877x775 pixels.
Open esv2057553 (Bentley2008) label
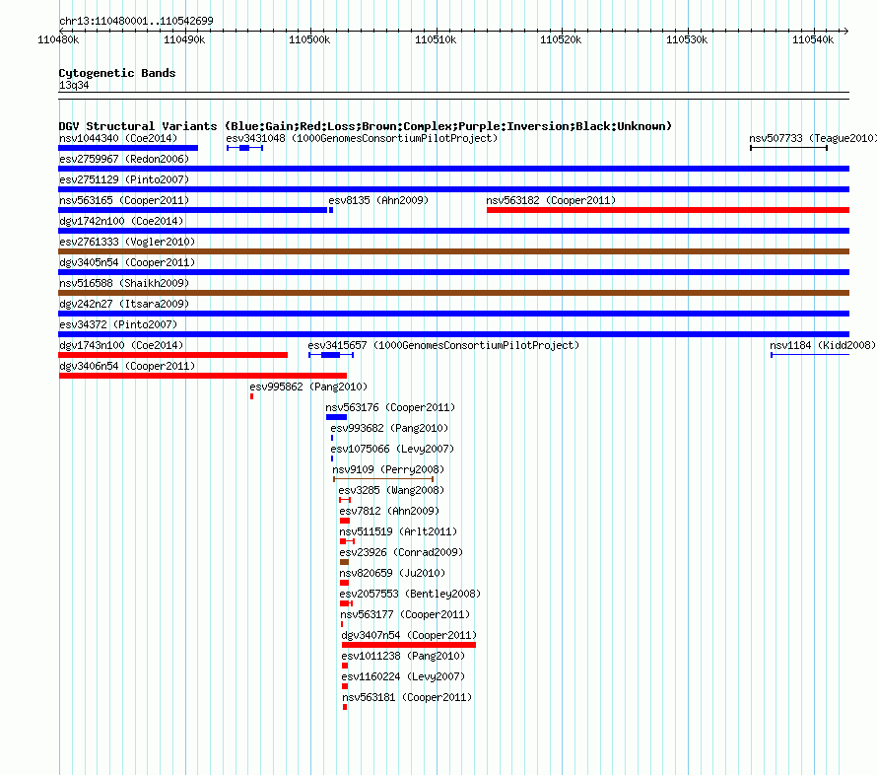click(x=410, y=595)
